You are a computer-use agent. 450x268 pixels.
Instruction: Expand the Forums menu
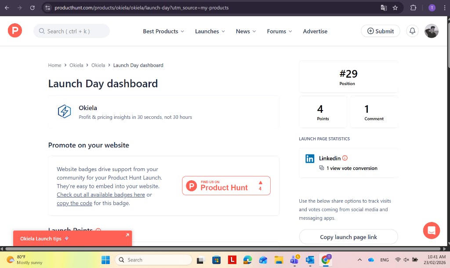(279, 31)
